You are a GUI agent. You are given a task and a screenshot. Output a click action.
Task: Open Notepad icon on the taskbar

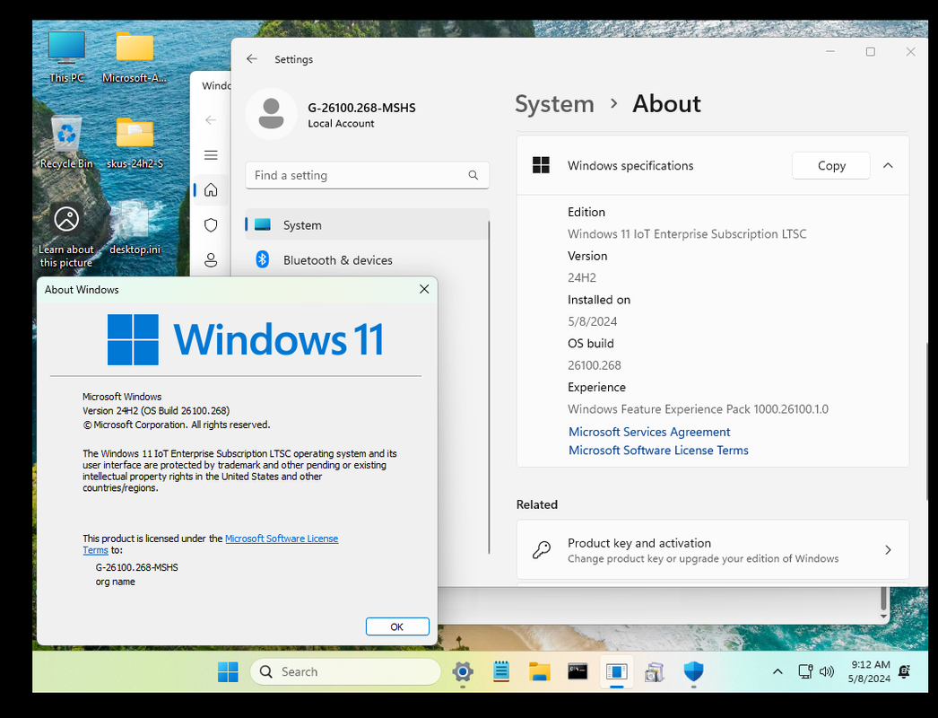coord(501,672)
